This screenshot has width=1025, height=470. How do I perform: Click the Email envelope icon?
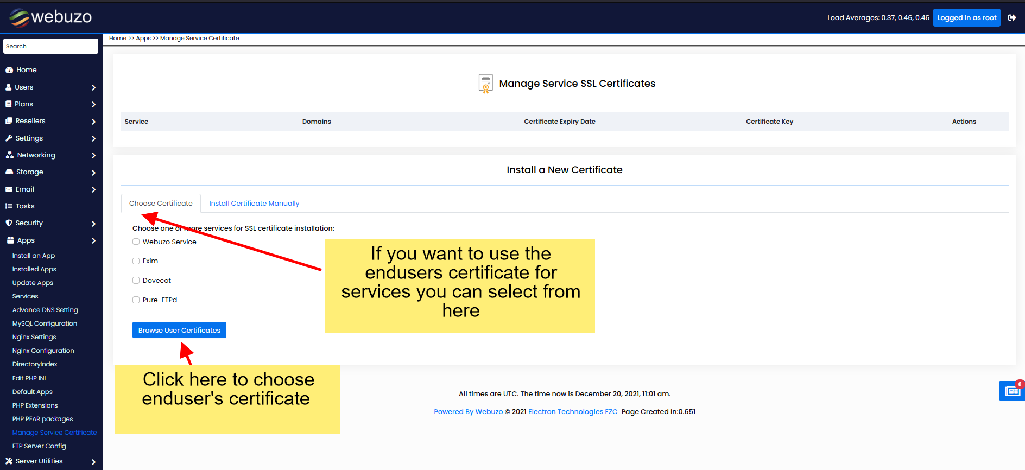pos(9,189)
